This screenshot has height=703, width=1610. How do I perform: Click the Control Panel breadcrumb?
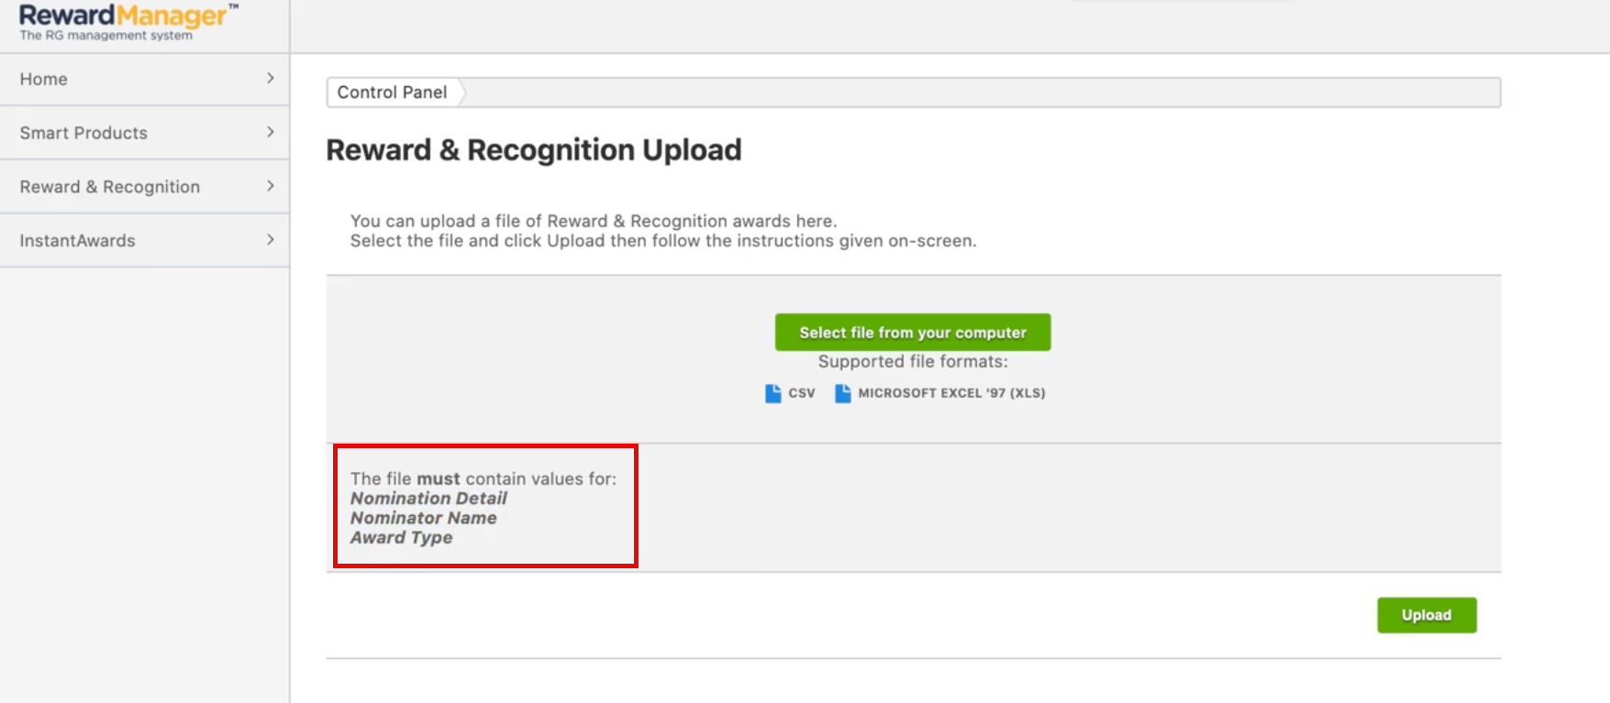tap(392, 93)
